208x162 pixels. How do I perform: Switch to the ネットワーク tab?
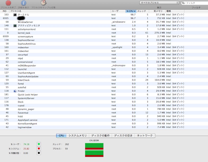coord(145,136)
